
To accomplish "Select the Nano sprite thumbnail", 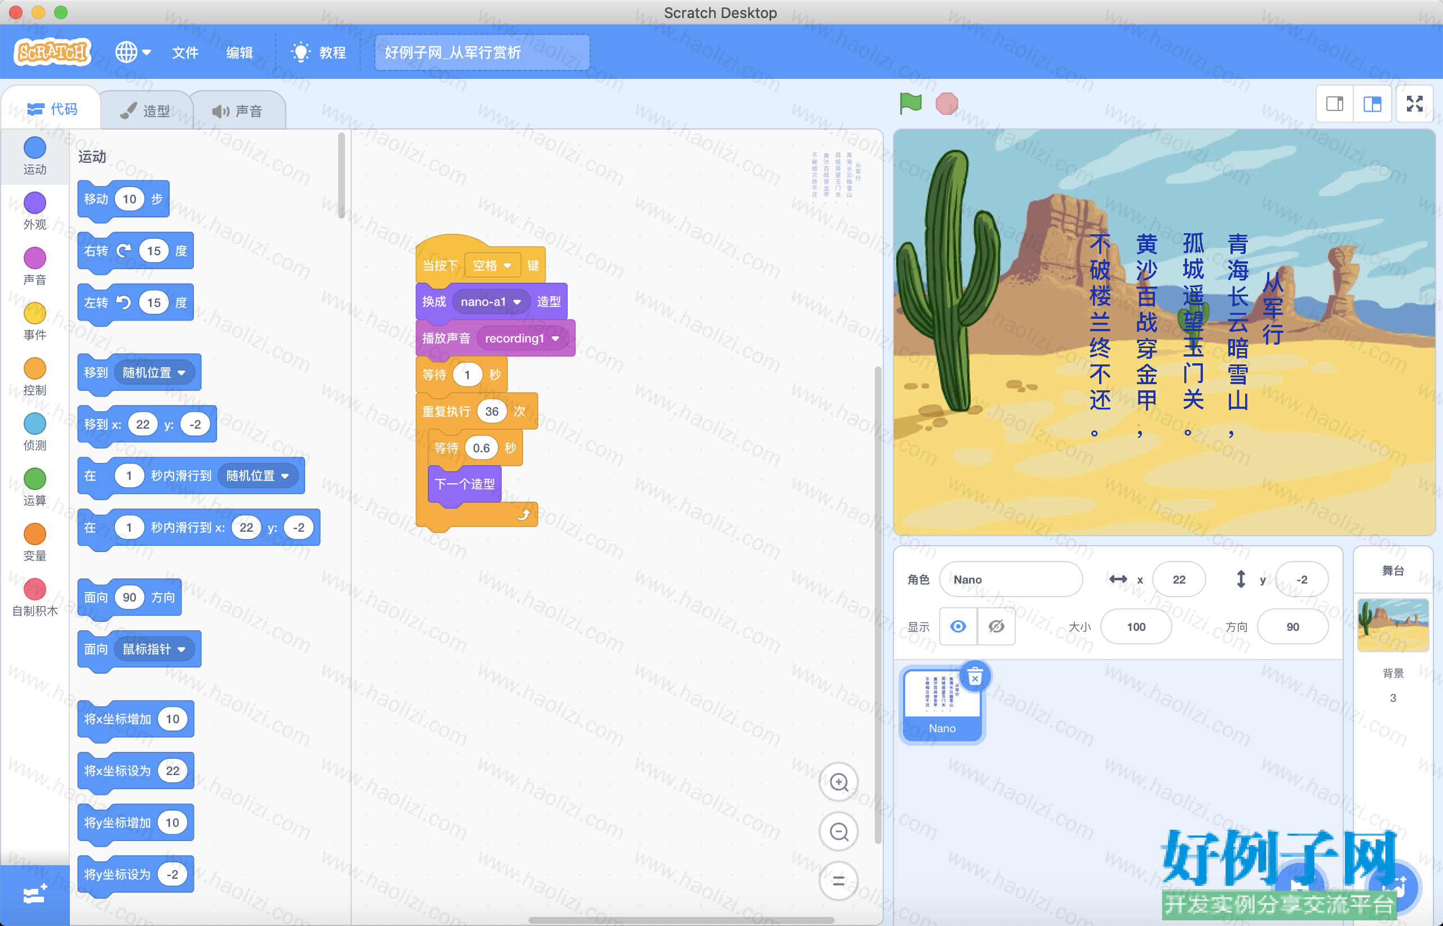I will [x=942, y=705].
